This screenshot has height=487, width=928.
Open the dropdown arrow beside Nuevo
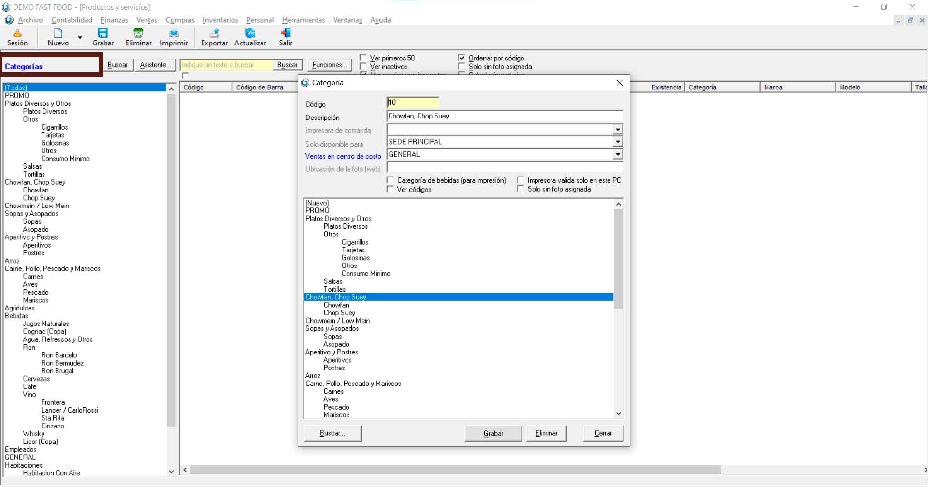pyautogui.click(x=80, y=37)
